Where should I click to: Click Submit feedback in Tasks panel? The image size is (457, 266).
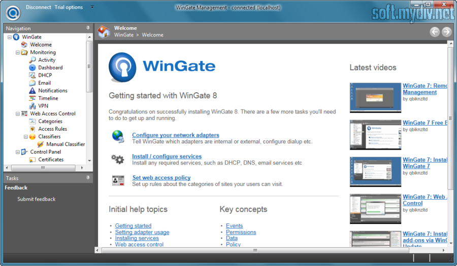(x=37, y=199)
